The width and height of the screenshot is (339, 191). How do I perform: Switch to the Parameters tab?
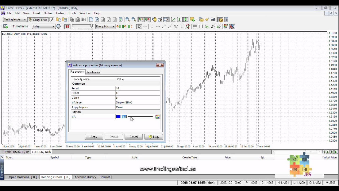pos(77,72)
